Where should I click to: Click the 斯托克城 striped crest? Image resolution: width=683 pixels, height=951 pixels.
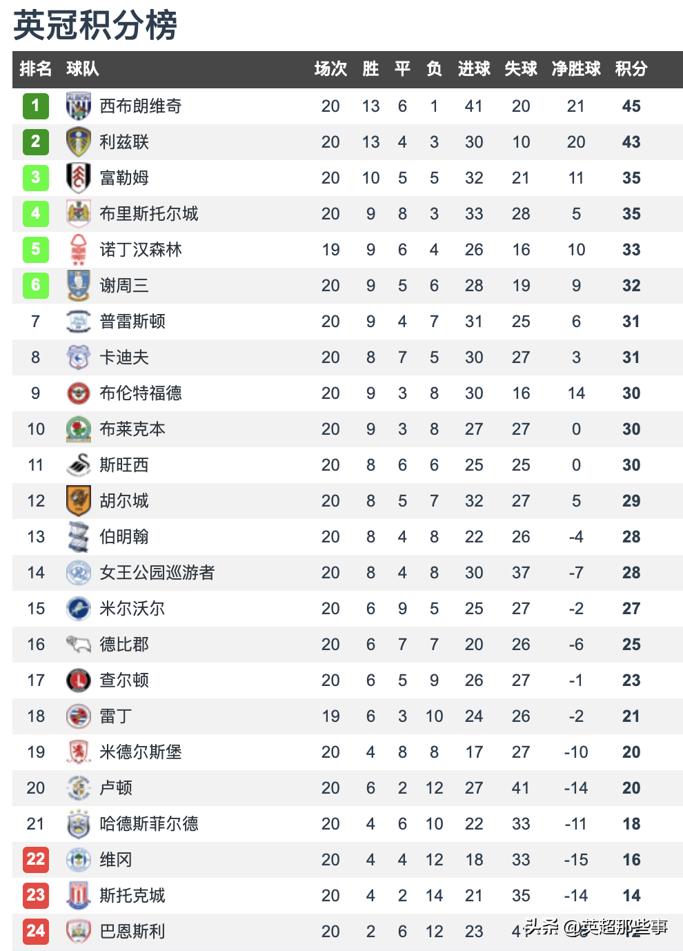(x=79, y=896)
